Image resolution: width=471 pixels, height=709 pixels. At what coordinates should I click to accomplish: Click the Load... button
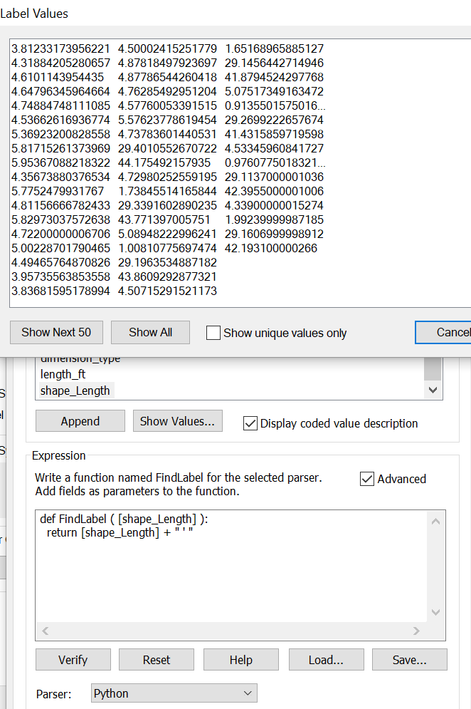[x=326, y=660]
